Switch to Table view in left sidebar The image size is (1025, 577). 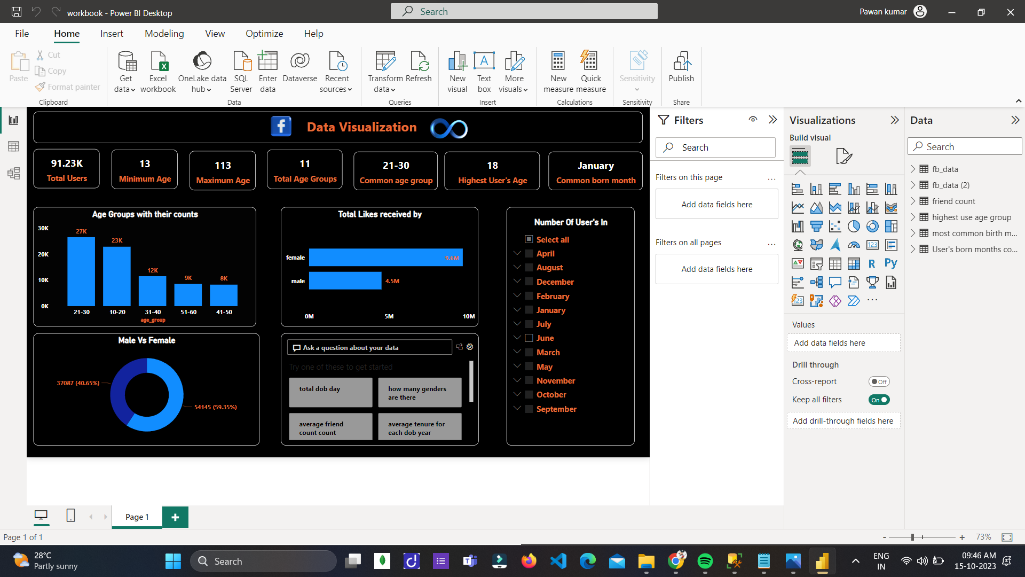tap(13, 146)
